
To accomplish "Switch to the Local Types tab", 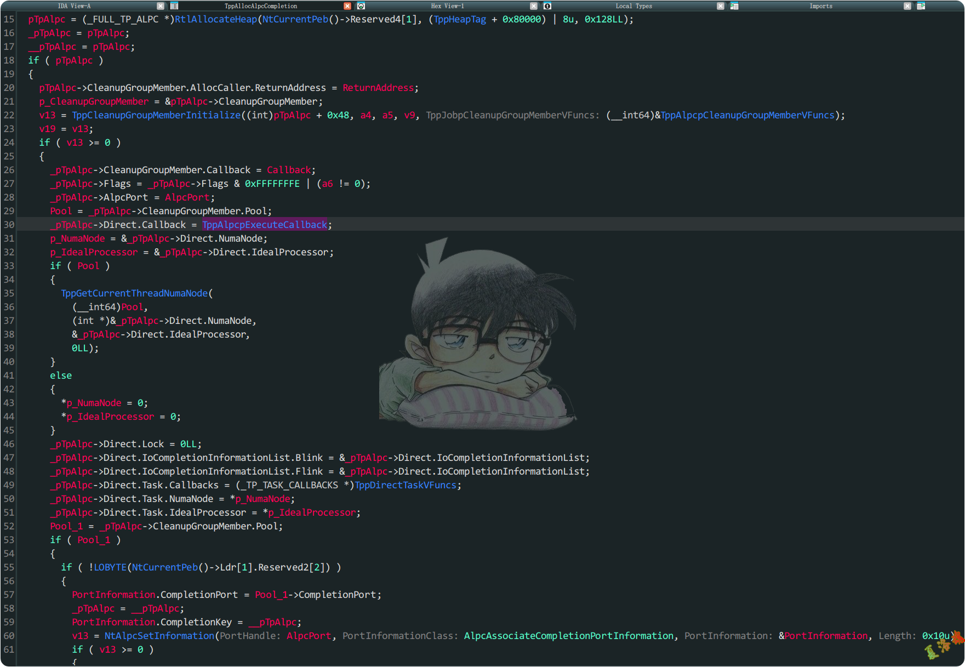I will tap(633, 6).
